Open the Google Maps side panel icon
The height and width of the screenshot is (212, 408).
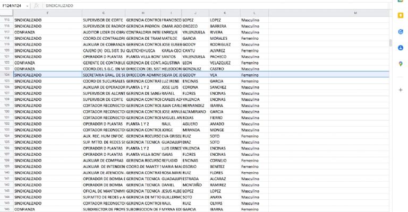point(400,64)
